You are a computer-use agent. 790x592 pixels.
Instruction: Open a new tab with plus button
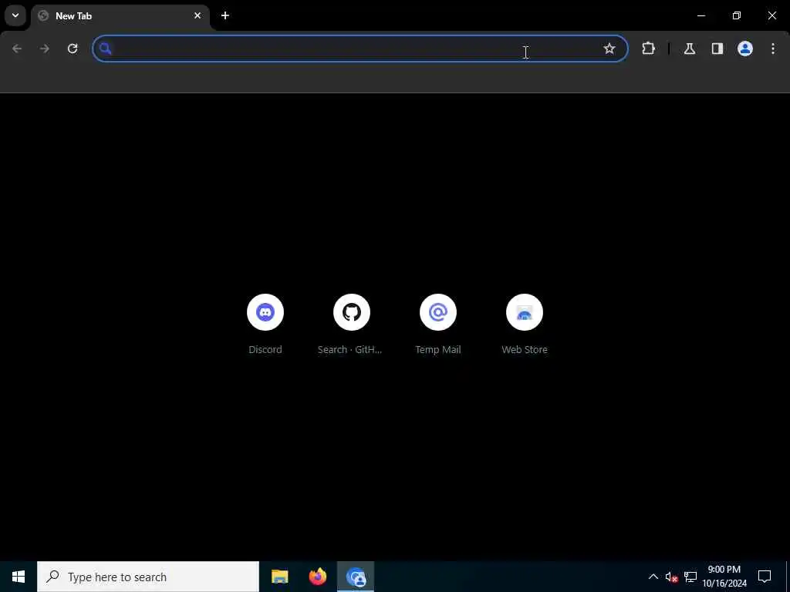point(225,15)
